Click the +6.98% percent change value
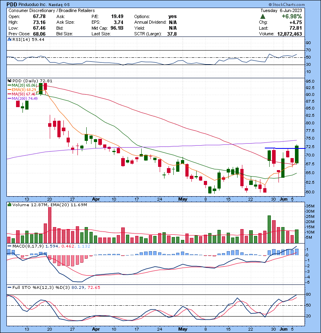Image resolution: width=321 pixels, height=333 pixels. 292,16
